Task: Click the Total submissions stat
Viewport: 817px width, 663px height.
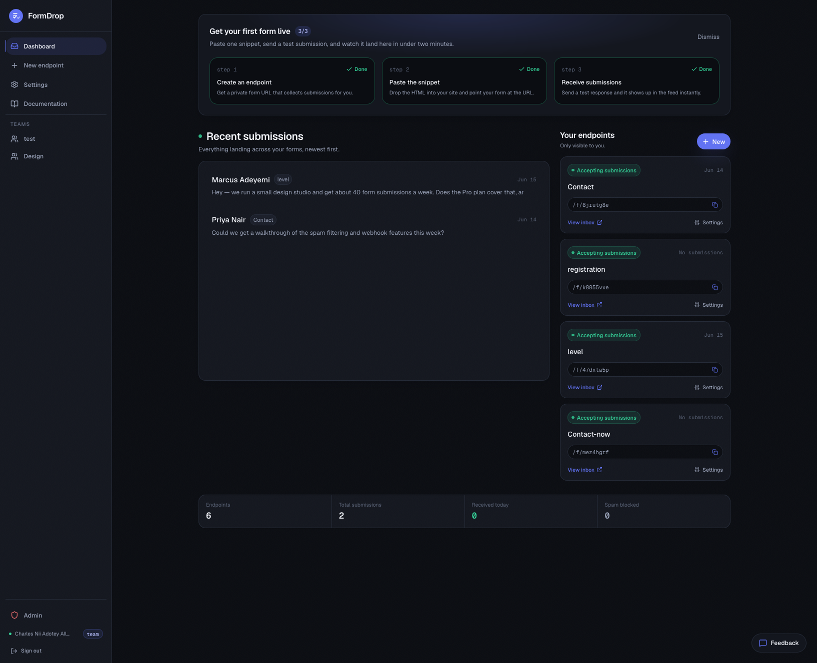Action: [x=398, y=512]
